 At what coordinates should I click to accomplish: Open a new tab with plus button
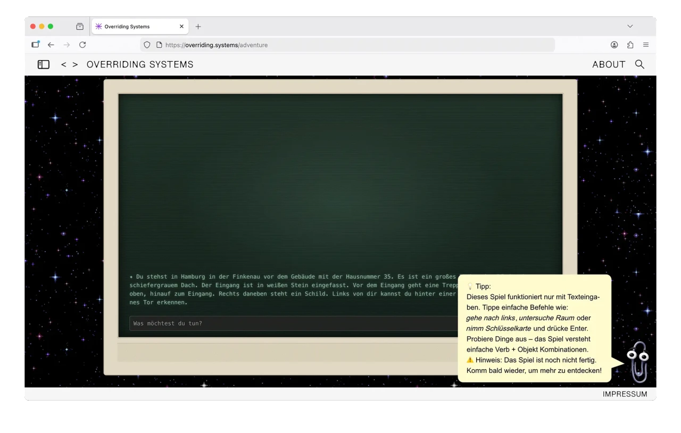[198, 26]
